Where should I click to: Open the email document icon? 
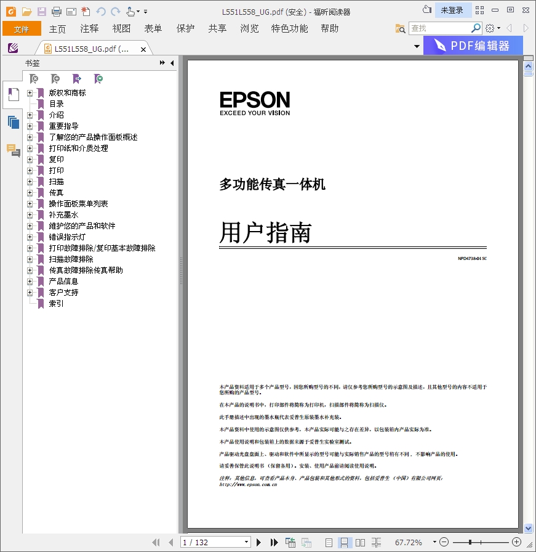[x=71, y=12]
